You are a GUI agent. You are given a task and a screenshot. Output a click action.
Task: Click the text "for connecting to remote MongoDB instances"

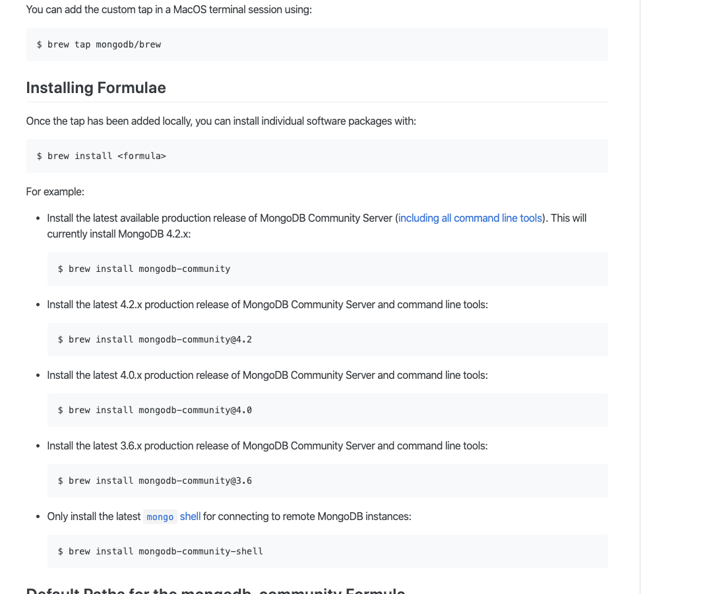pos(306,516)
